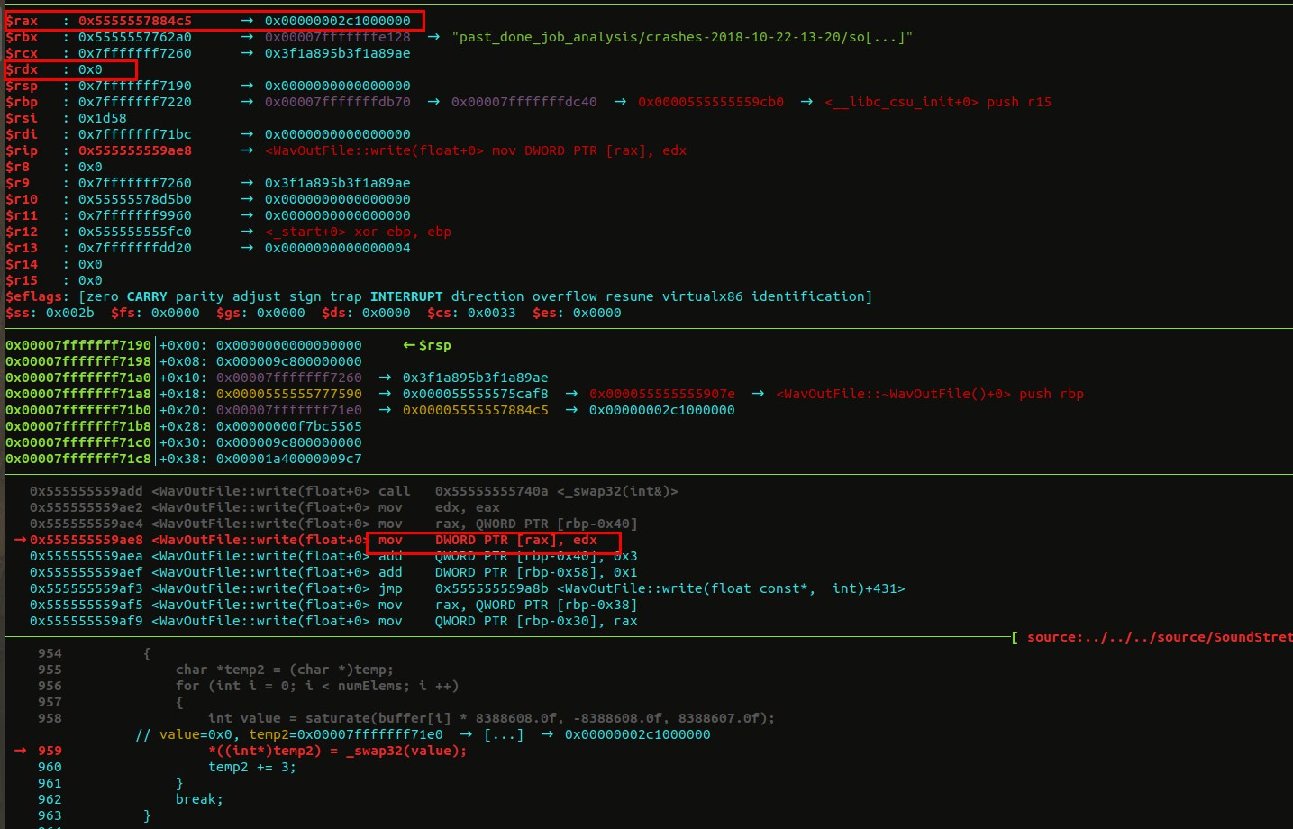Click the "source:../../../source/SoundStret" header
1293x829 pixels.
click(x=1160, y=637)
